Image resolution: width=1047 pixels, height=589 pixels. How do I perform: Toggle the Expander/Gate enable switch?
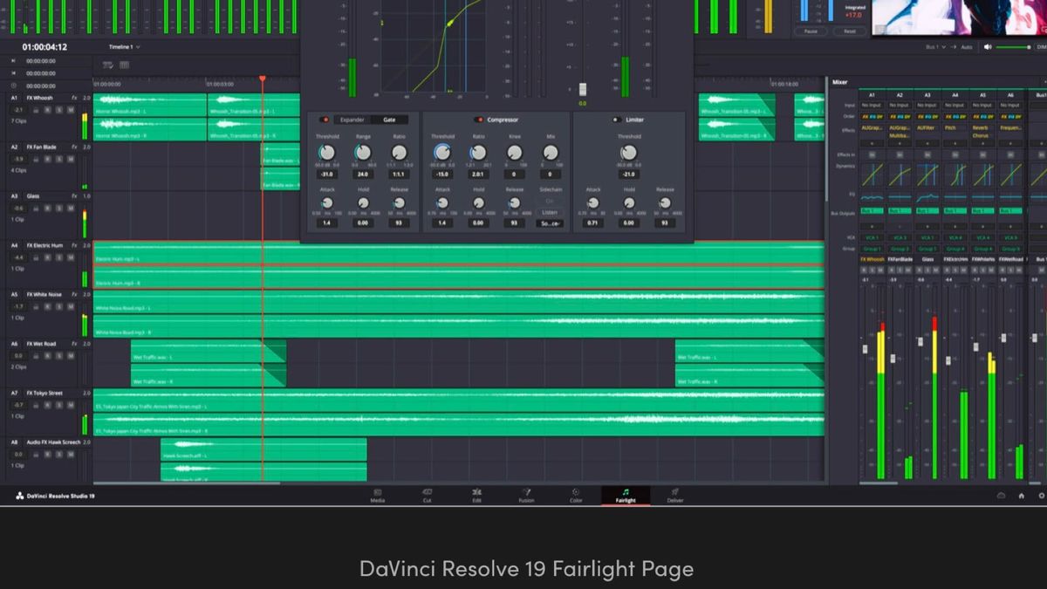[325, 120]
